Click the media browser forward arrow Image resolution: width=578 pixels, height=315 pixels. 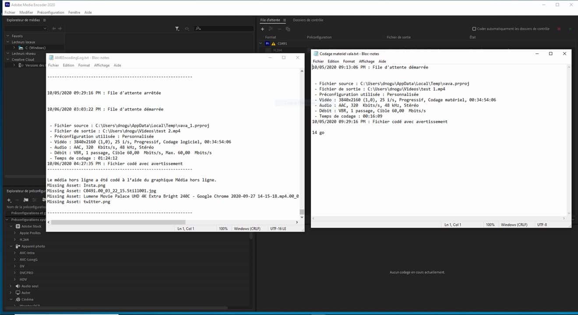(x=60, y=28)
